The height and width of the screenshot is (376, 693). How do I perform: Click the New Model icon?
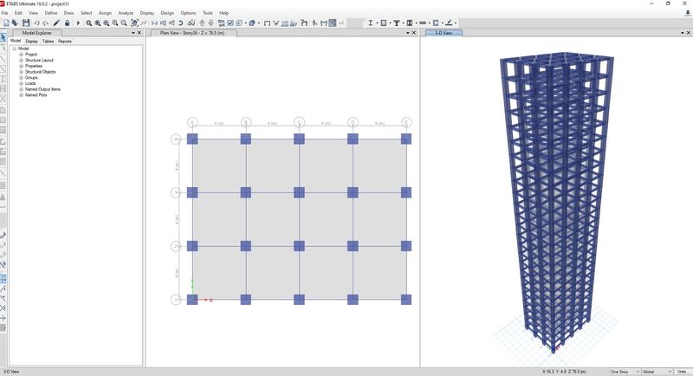point(5,23)
